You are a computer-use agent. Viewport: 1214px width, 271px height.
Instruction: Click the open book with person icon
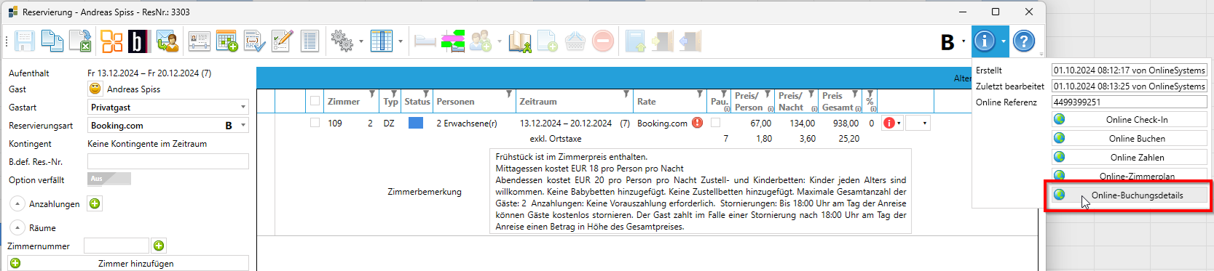[x=520, y=41]
